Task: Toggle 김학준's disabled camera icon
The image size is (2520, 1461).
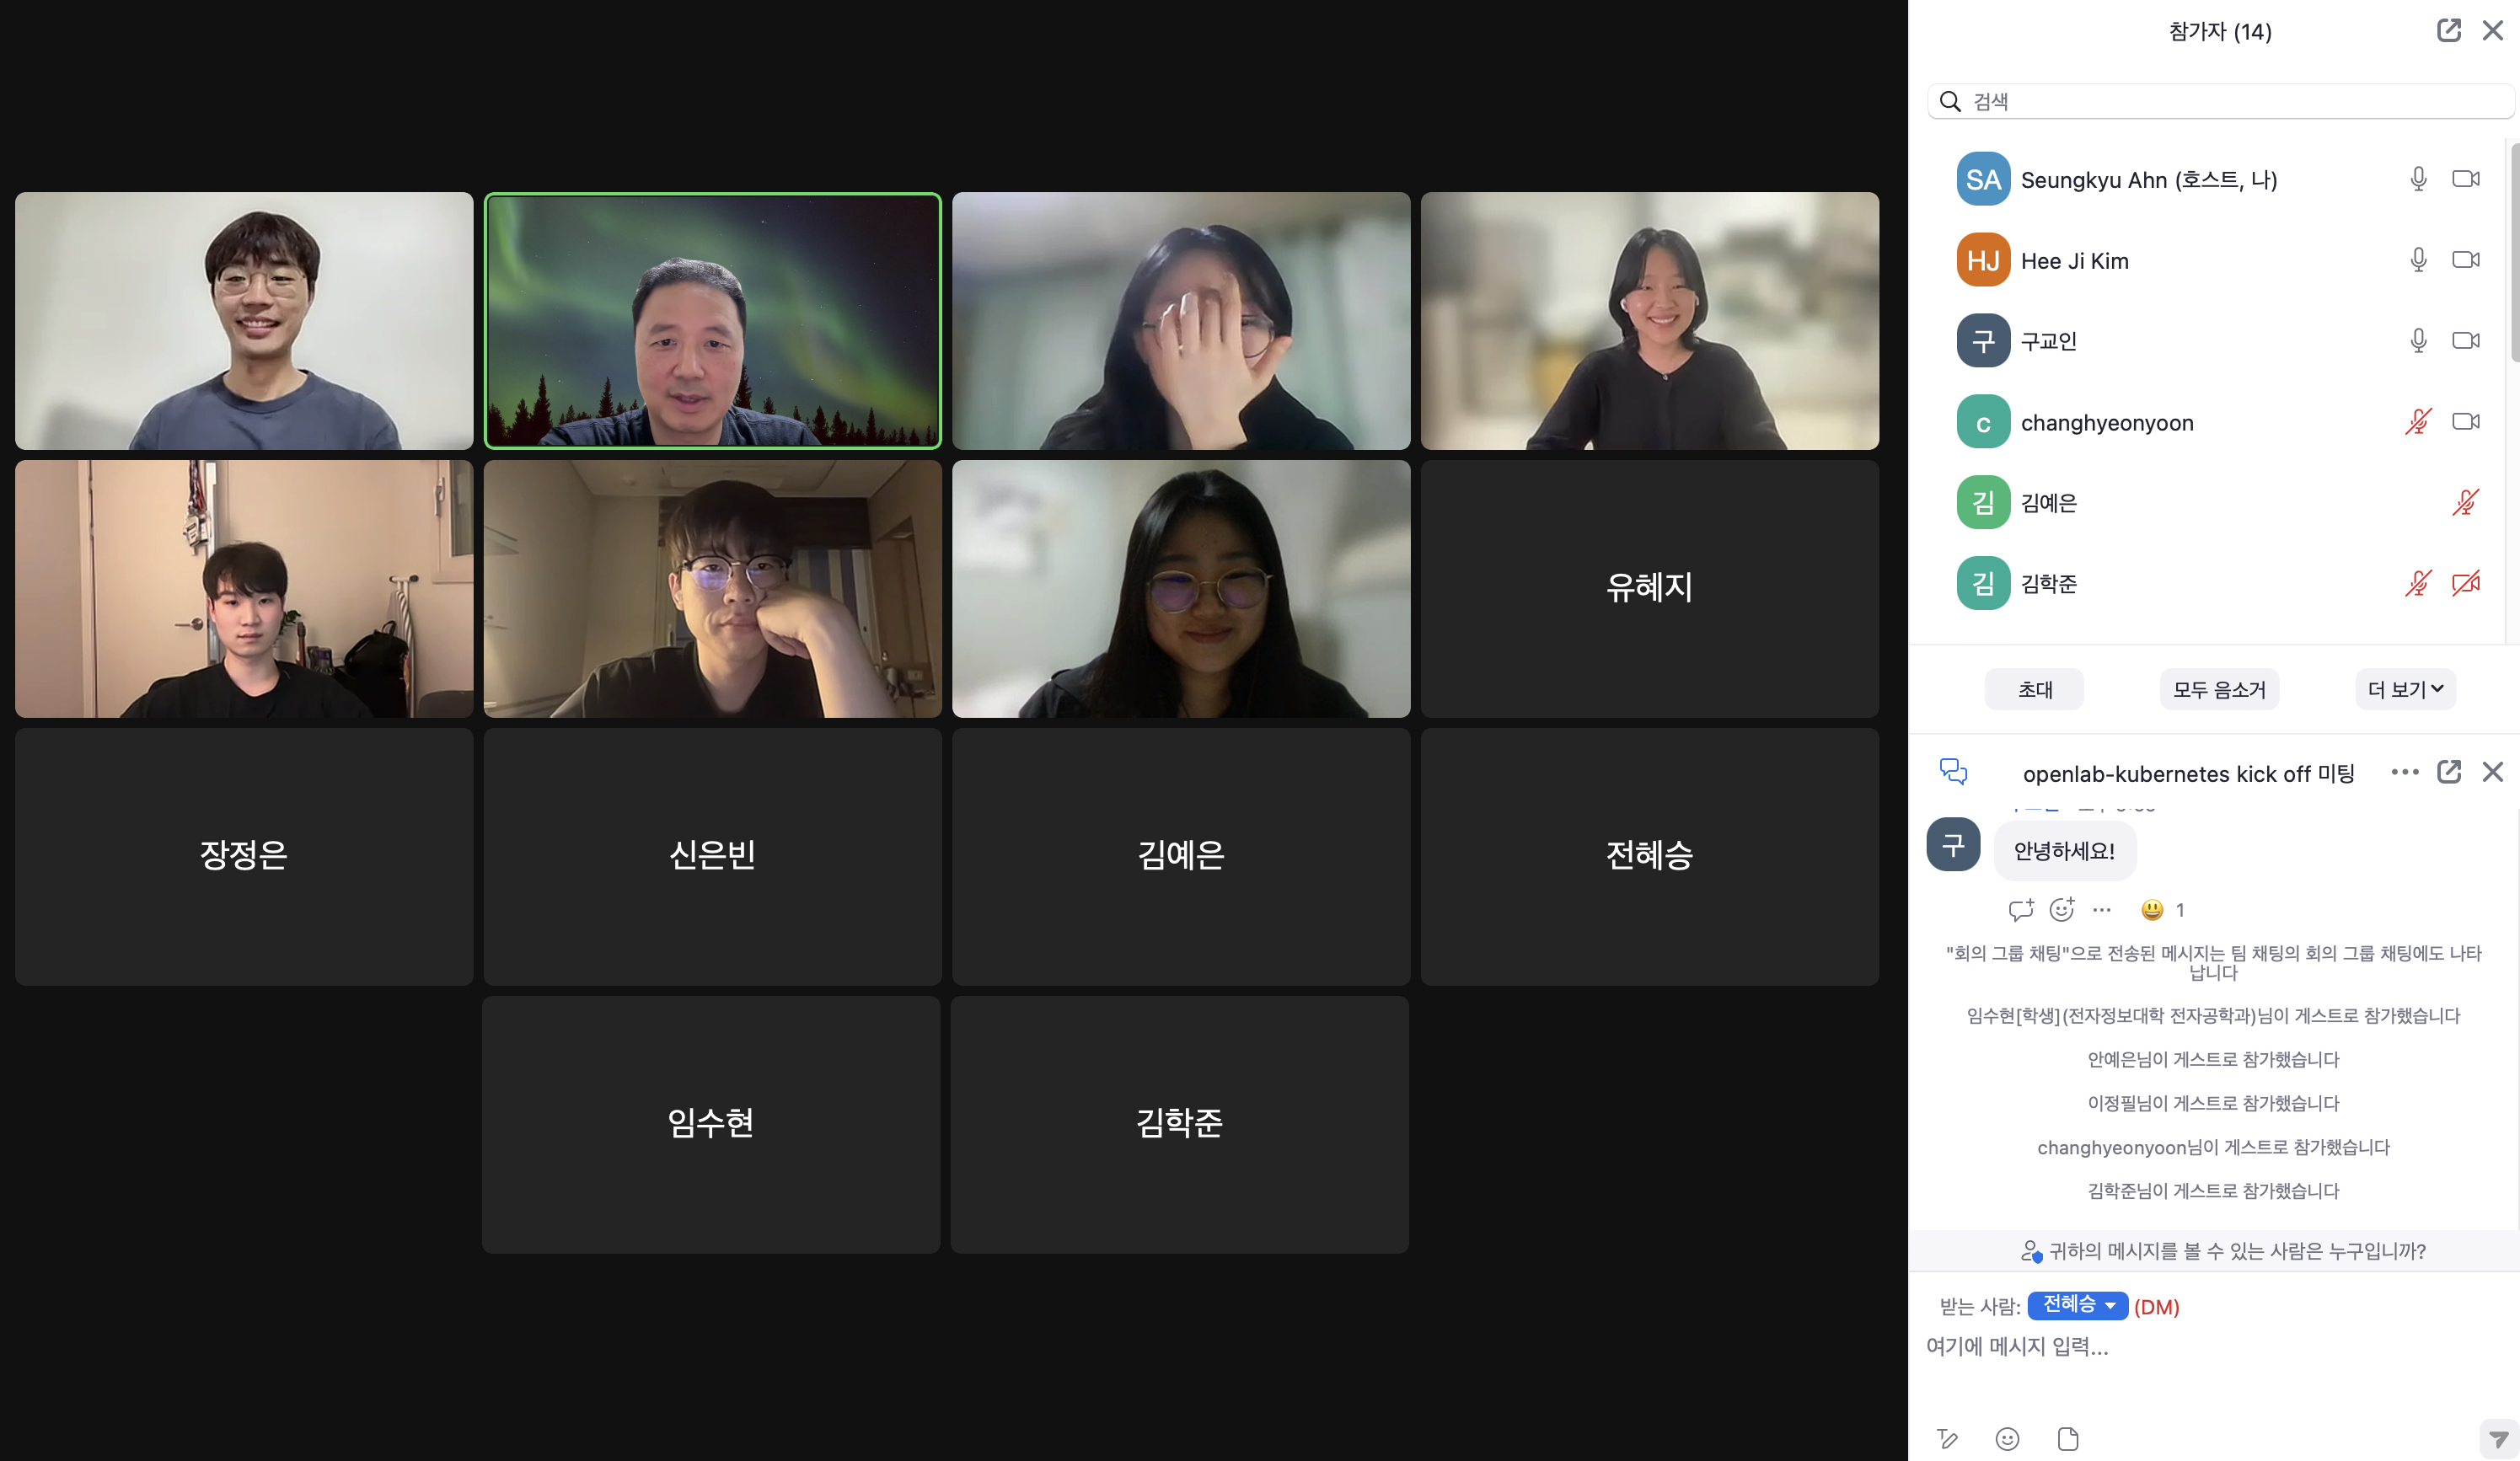Action: (2466, 583)
